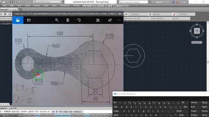Open the File menu
209x117 pixels.
point(5,6)
